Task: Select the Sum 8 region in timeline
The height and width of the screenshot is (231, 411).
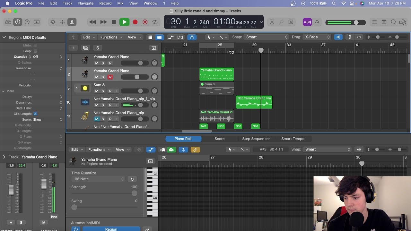Action: point(217,88)
